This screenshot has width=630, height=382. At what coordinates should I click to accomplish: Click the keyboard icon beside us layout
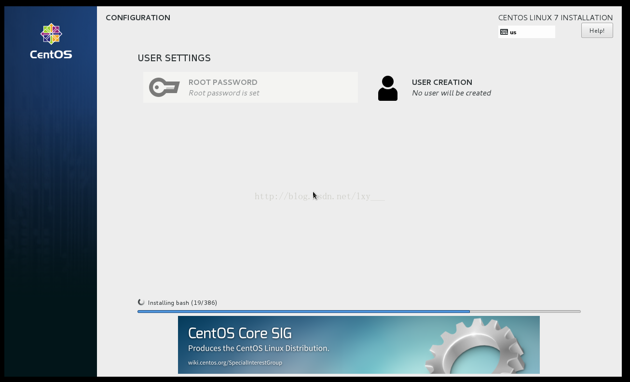click(504, 32)
